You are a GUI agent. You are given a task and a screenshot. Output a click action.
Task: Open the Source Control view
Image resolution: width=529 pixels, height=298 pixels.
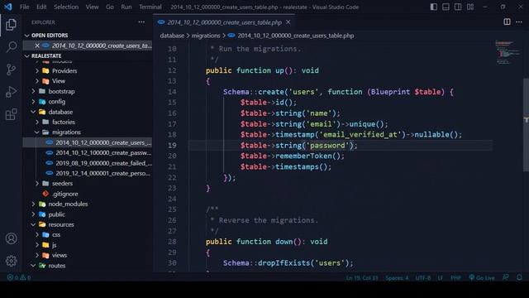point(11,70)
